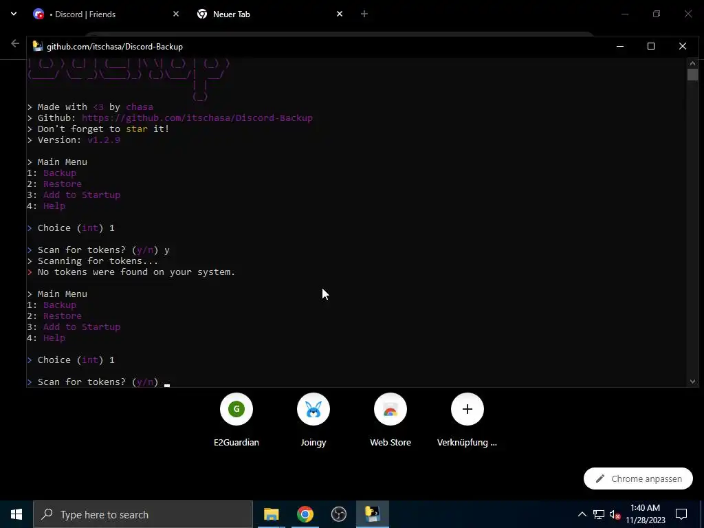This screenshot has width=704, height=528.
Task: Open Web Store shortcut
Action: [x=390, y=420]
